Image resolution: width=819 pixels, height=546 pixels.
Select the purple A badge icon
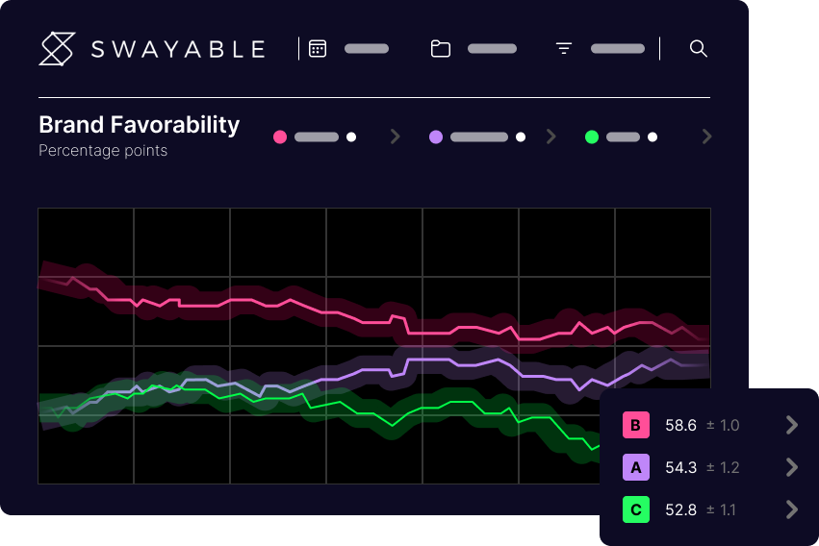point(636,468)
